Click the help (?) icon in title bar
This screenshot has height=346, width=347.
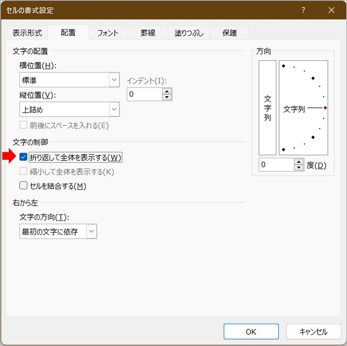point(303,10)
